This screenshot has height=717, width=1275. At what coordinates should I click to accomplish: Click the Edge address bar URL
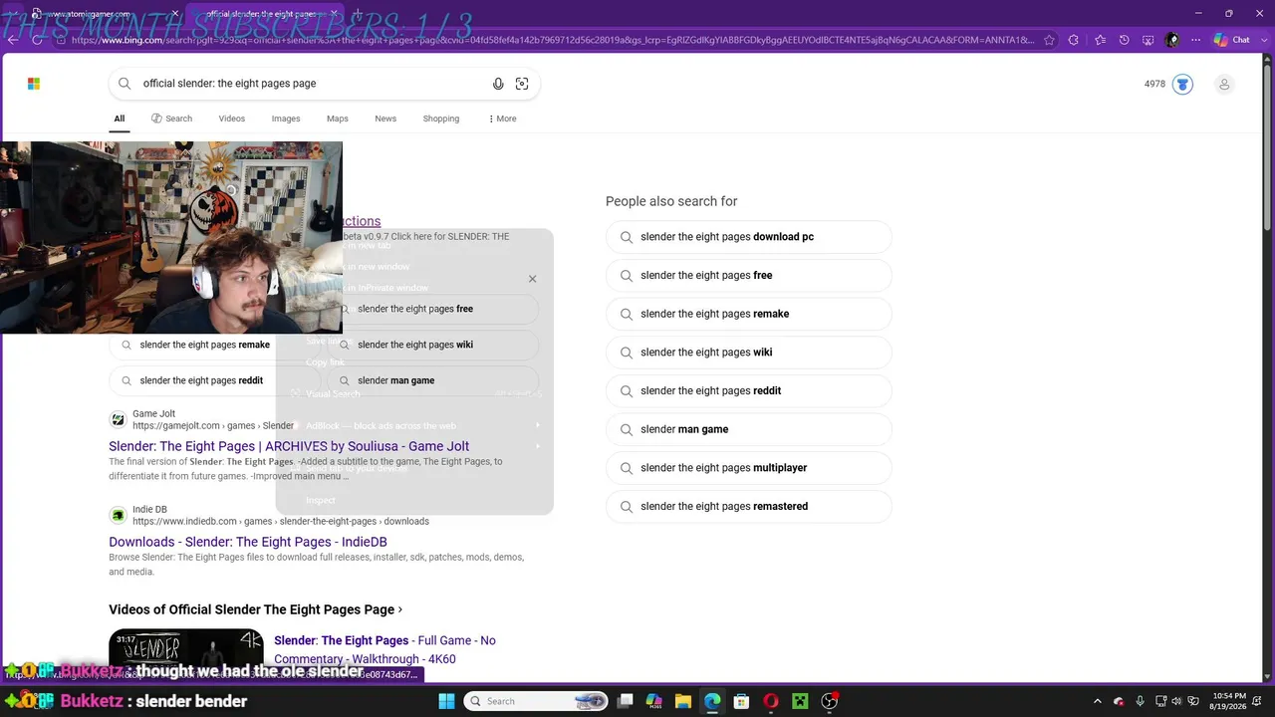[553, 40]
